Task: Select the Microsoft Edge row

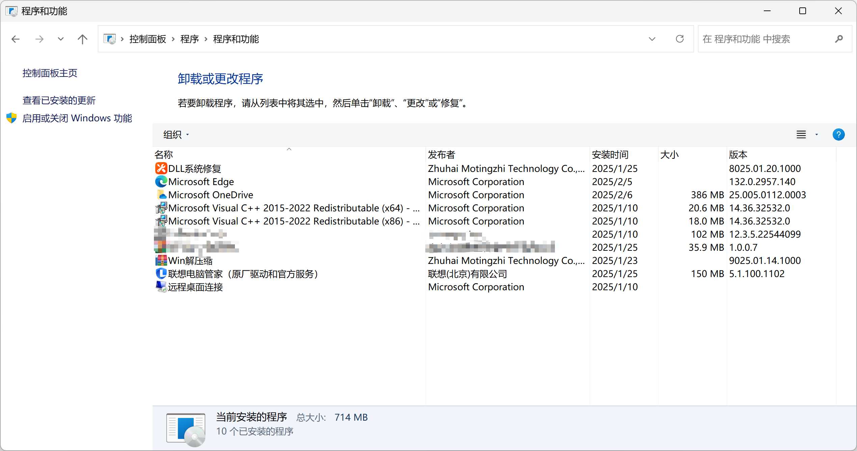Action: [x=494, y=182]
